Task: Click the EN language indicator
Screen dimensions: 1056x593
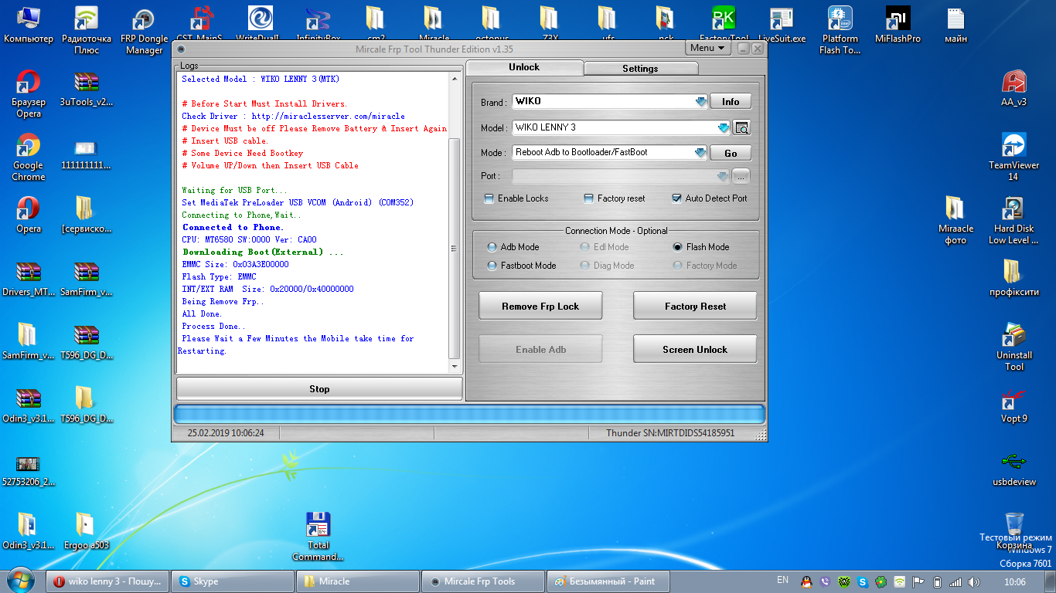Action: tap(782, 580)
